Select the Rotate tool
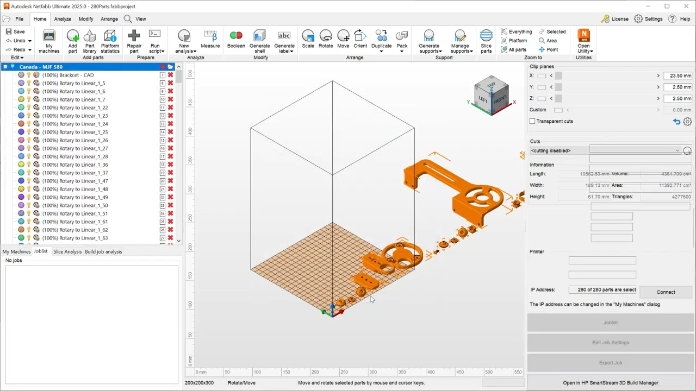This screenshot has width=696, height=391. tap(326, 40)
